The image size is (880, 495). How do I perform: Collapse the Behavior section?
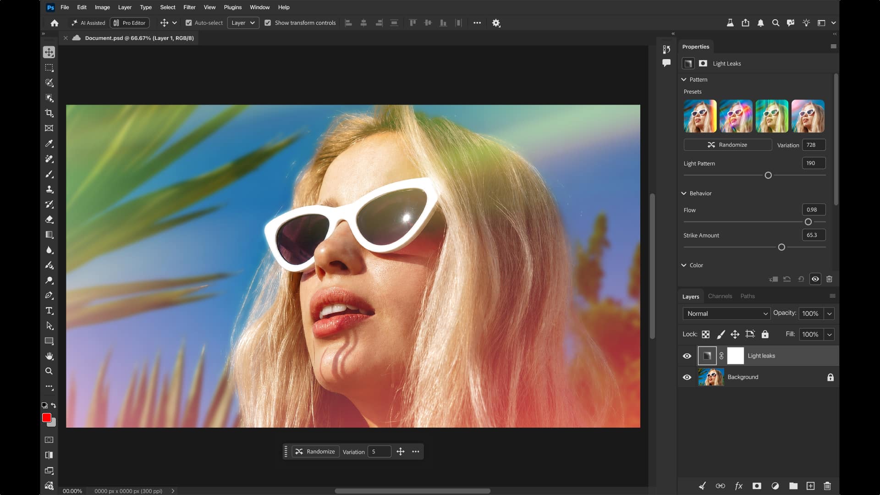pos(684,193)
